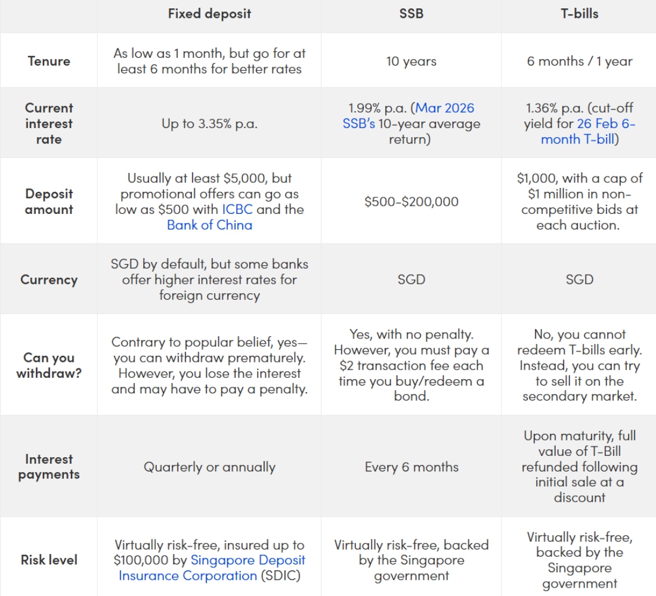
Task: Select the Can you withdraw? row label
Action: point(49,365)
